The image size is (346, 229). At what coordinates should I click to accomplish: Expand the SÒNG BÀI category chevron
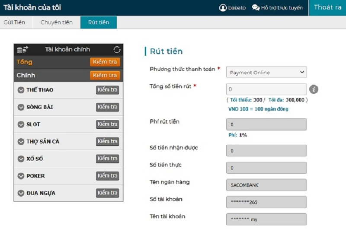[x=21, y=107]
